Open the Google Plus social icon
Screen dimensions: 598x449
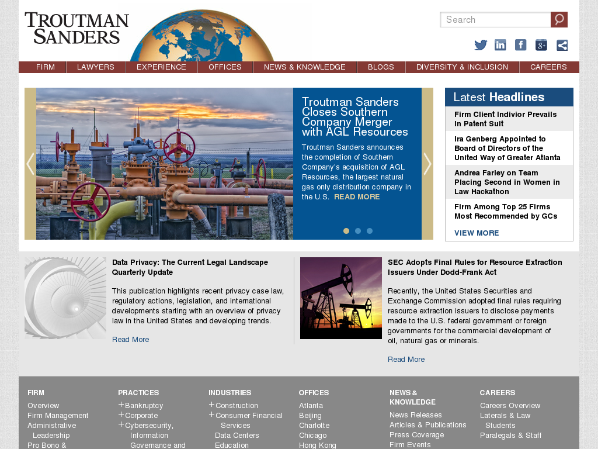pos(541,45)
